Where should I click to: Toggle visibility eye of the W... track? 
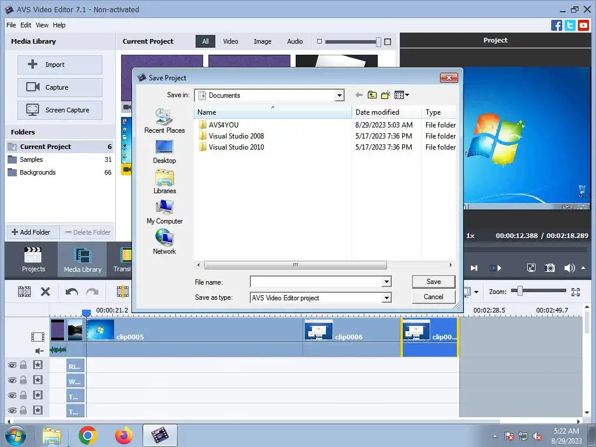(12, 380)
